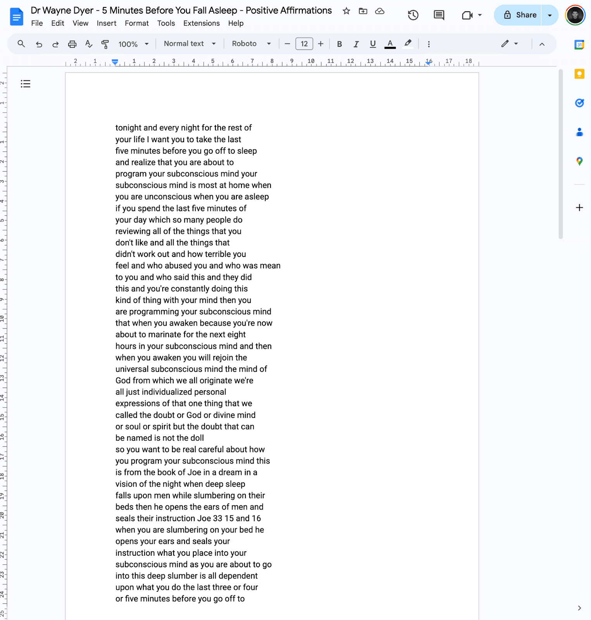Expand the share options arrow
The height and width of the screenshot is (620, 591).
click(x=550, y=15)
